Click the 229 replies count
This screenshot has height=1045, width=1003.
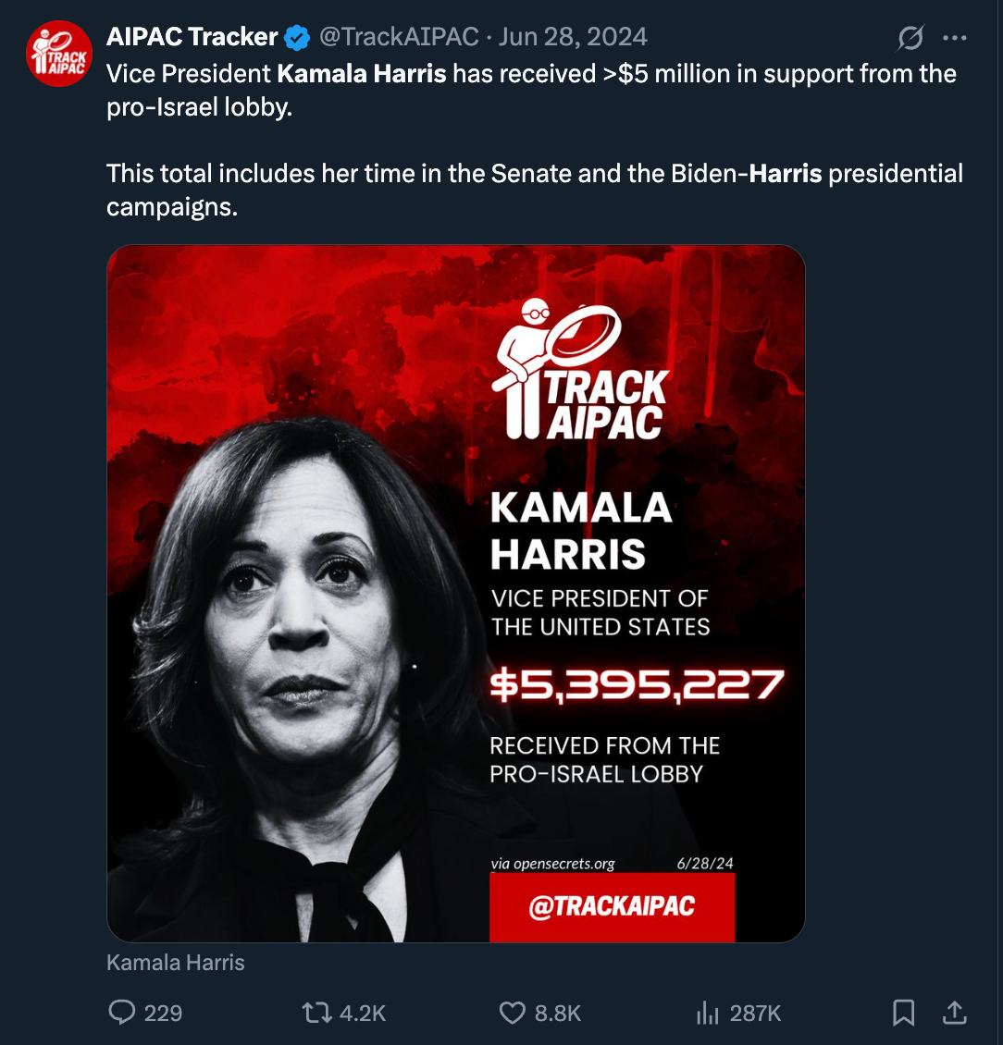[x=163, y=1013]
